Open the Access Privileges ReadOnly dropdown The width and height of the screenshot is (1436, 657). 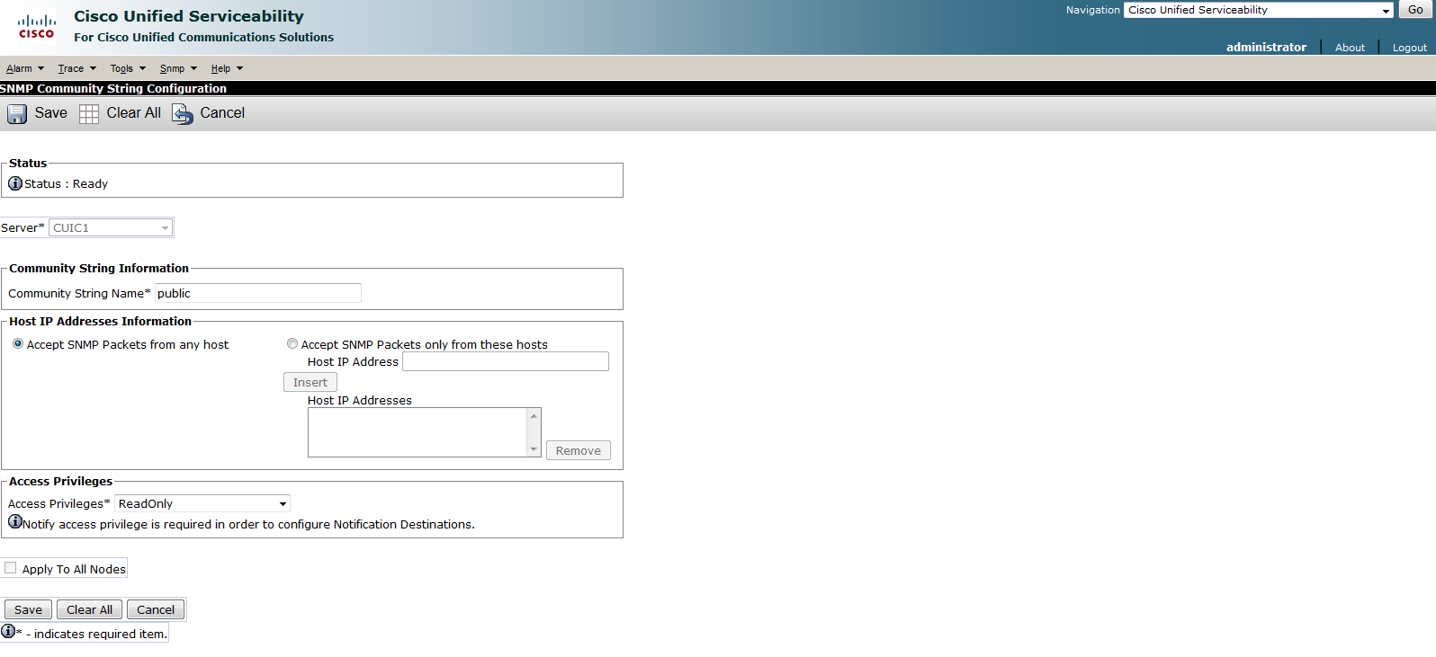tap(202, 503)
